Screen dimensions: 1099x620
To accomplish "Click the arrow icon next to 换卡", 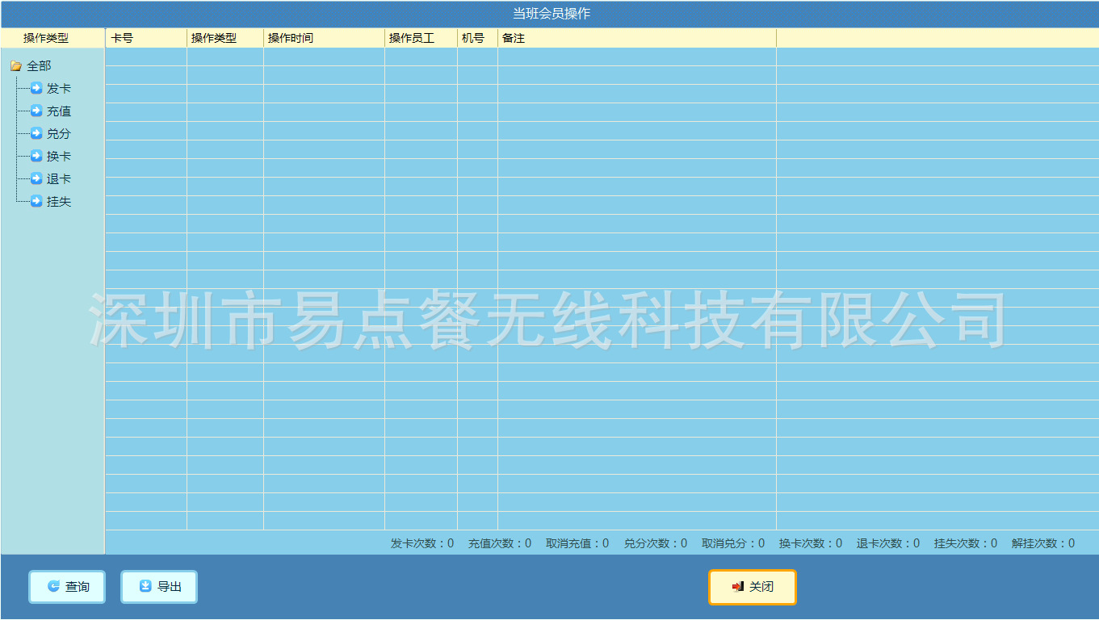I will tap(36, 156).
